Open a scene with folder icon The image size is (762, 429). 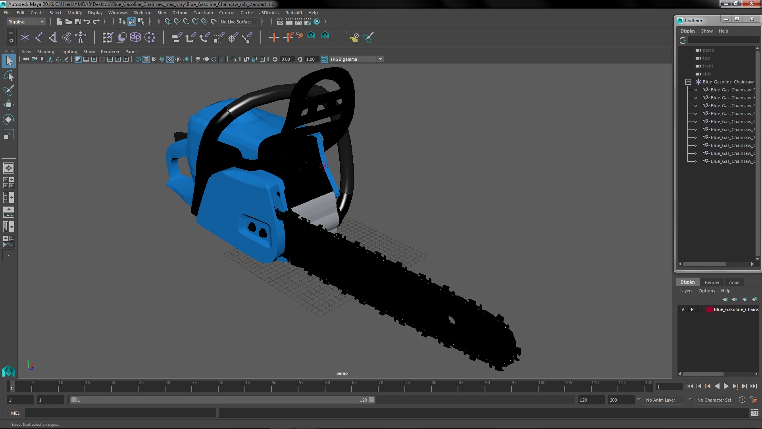pyautogui.click(x=68, y=22)
